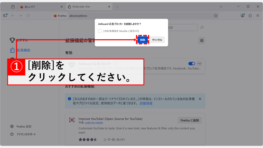263x148 pixels.
Task: Click the 有効 section heading
Action: (x=69, y=53)
